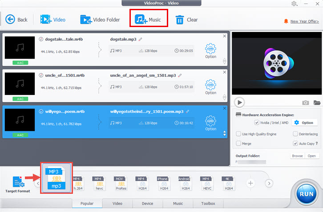This screenshot has height=212, width=323.
Task: Add audio files with Music button
Action: tap(148, 20)
